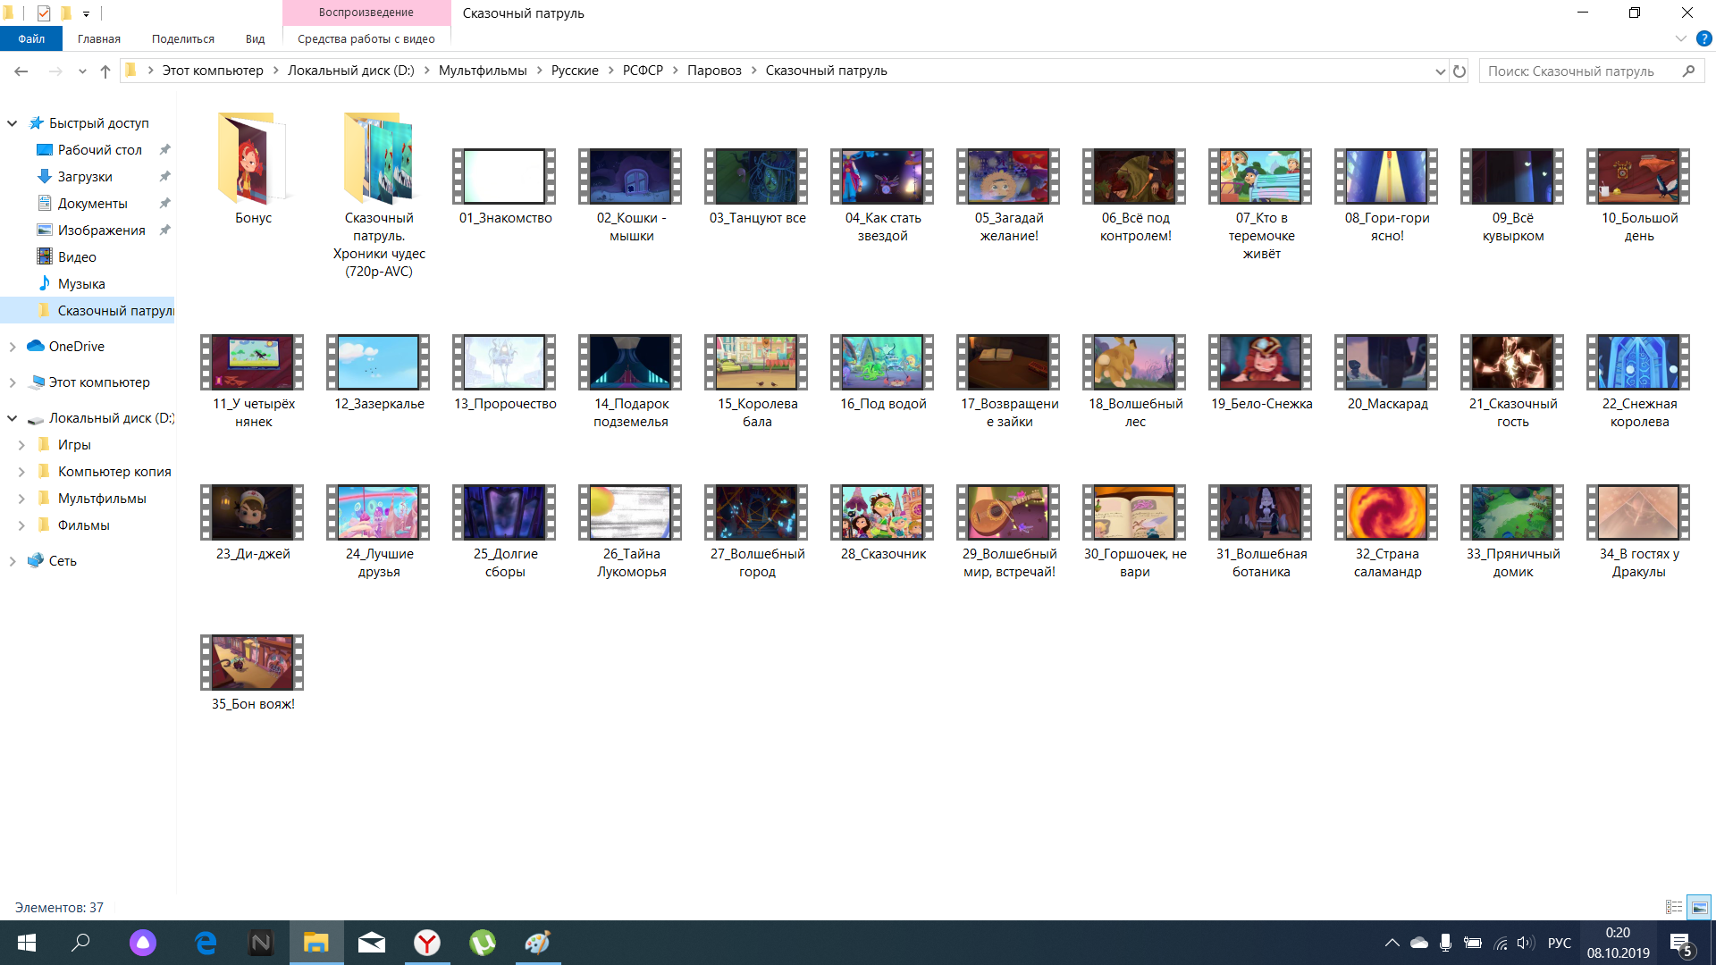
Task: Navigate to Паровоз in address path
Action: 714,71
